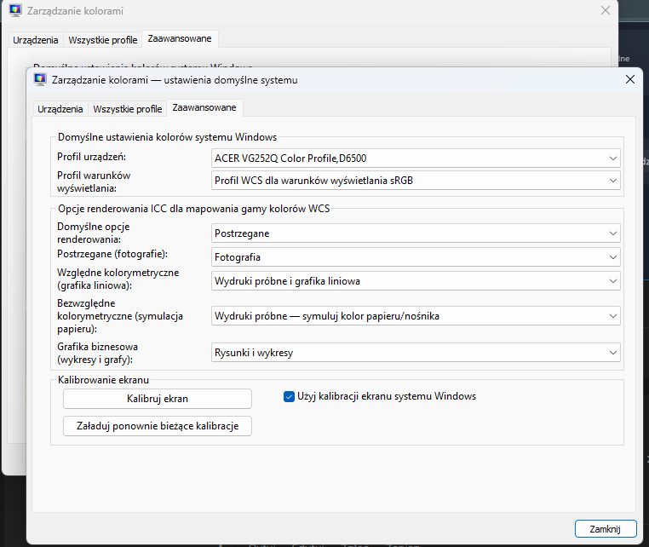The width and height of the screenshot is (649, 547).
Task: Close the ustawienia domyślne systemu dialog
Action: tap(630, 79)
